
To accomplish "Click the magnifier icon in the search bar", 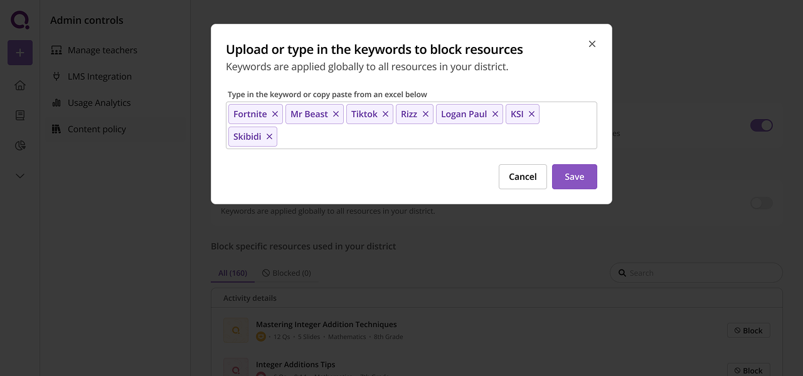I will [622, 273].
